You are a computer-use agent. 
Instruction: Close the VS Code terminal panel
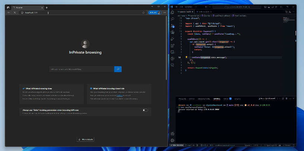click(294, 99)
